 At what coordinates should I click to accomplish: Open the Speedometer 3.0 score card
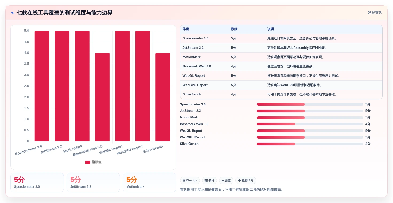(37, 182)
